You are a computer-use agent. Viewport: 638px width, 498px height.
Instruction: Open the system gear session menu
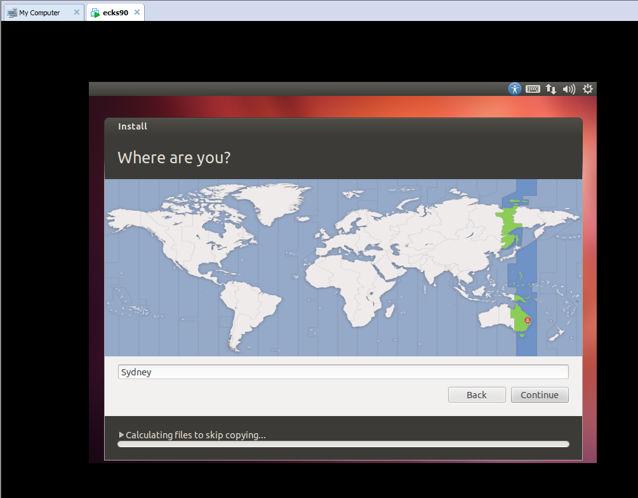pos(588,89)
